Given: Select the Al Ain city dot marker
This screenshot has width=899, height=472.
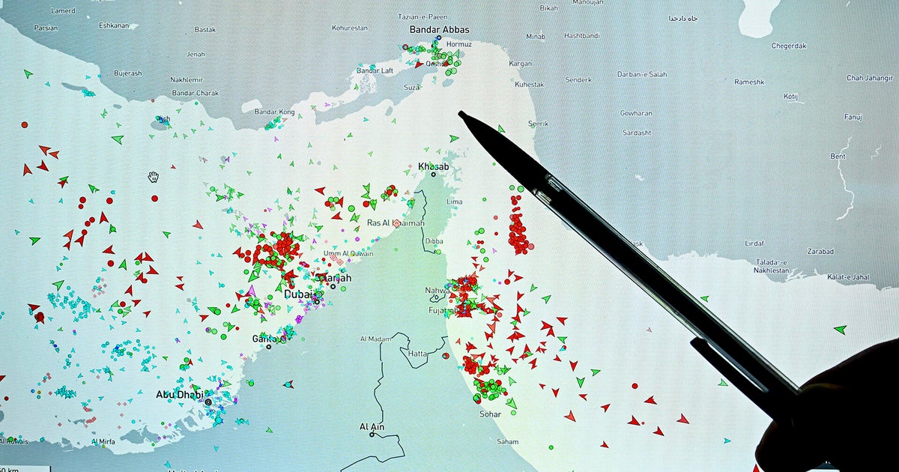Looking at the screenshot, I should pyautogui.click(x=372, y=435).
